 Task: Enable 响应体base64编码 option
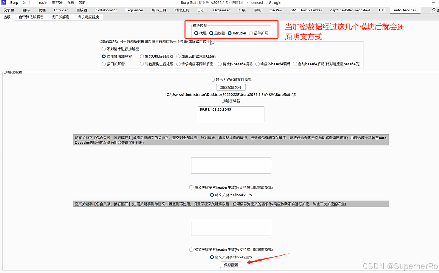click(x=273, y=64)
